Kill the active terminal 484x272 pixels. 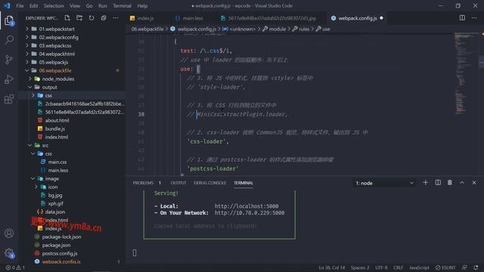pyautogui.click(x=450, y=183)
